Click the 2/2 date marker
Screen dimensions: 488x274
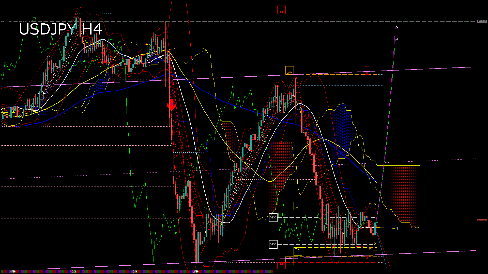coord(74,271)
